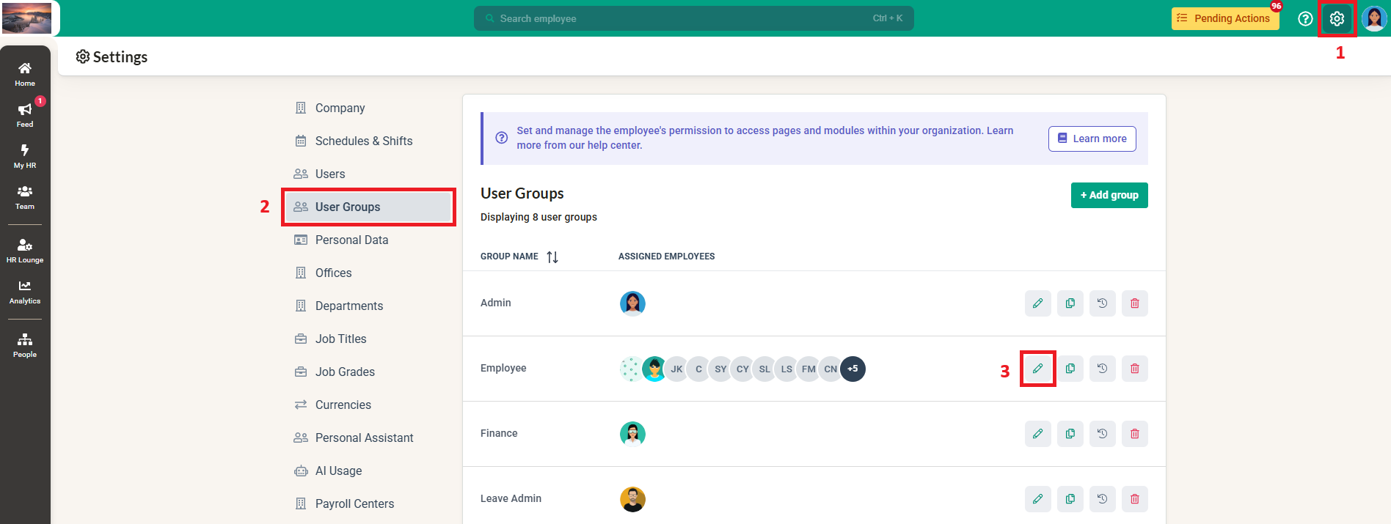The width and height of the screenshot is (1391, 524).
Task: View history of Finance group
Action: coord(1102,434)
